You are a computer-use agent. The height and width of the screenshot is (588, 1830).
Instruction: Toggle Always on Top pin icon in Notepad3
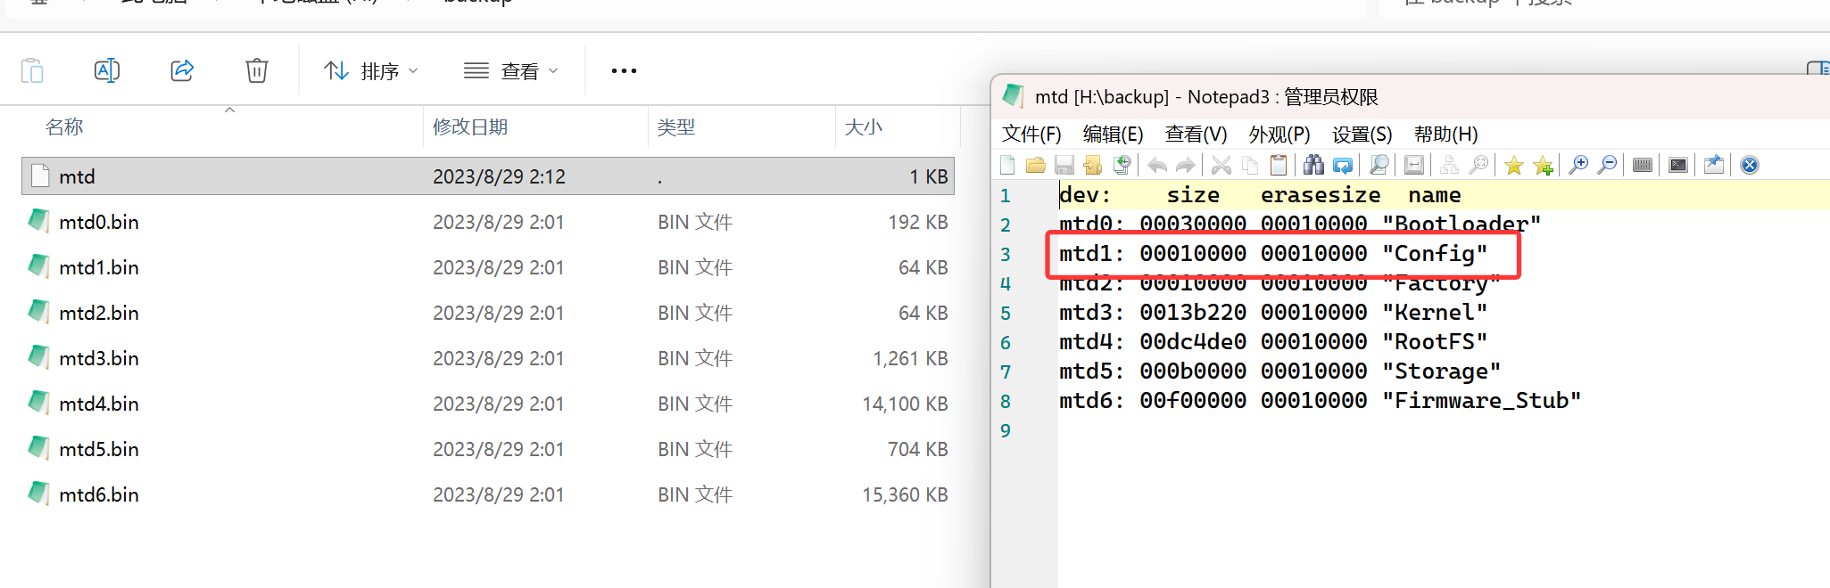click(x=1714, y=165)
